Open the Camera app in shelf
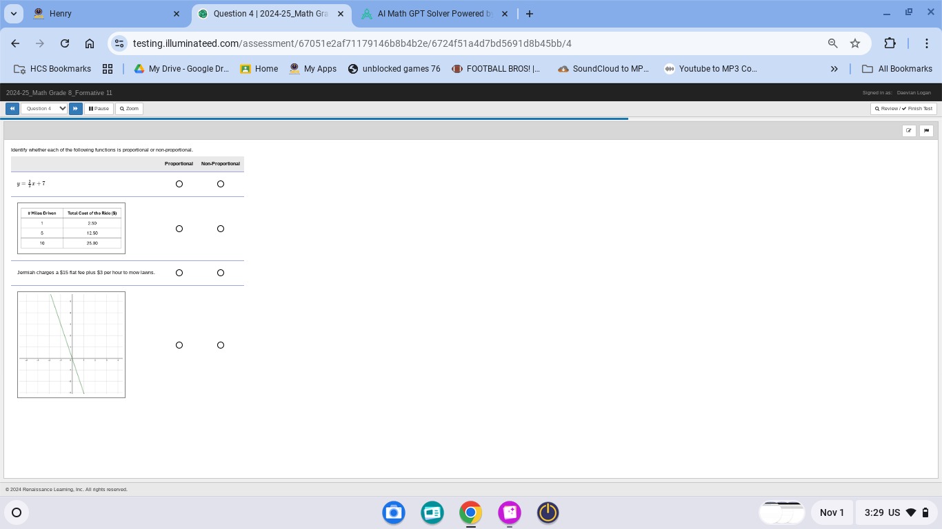This screenshot has height=529, width=942. (x=394, y=512)
